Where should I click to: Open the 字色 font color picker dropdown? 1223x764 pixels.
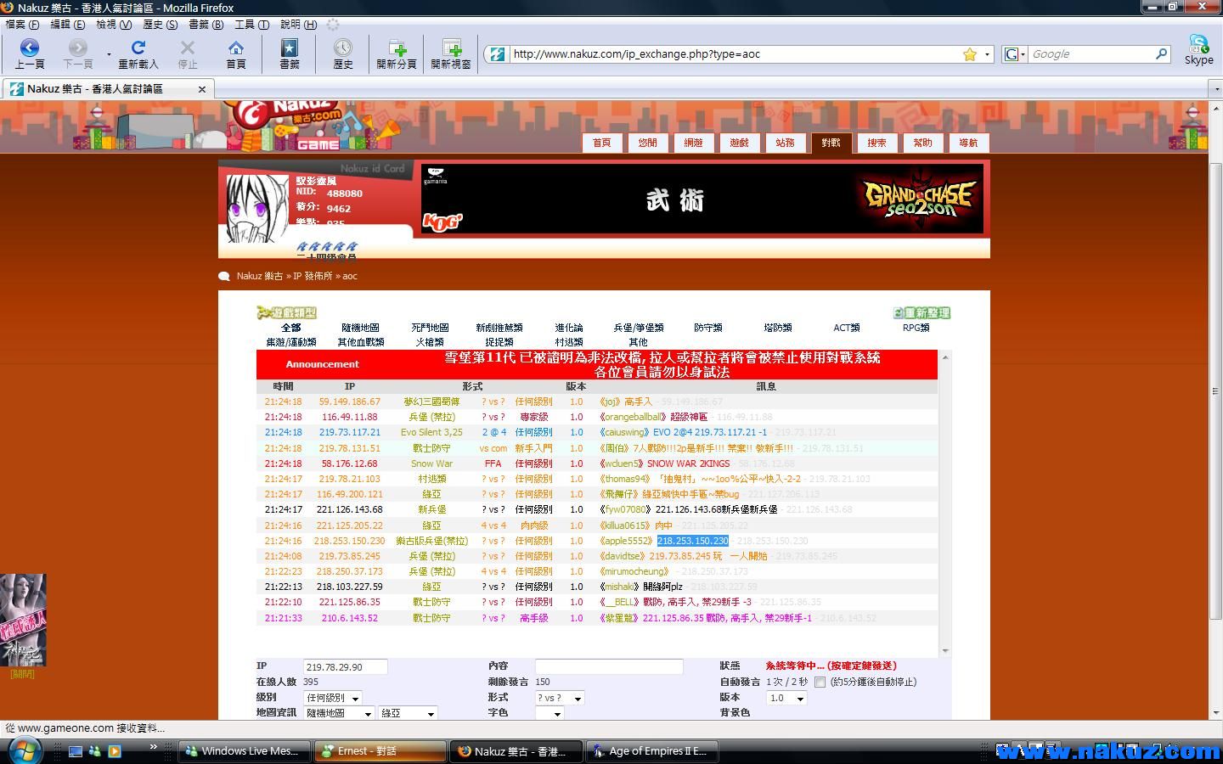point(550,713)
